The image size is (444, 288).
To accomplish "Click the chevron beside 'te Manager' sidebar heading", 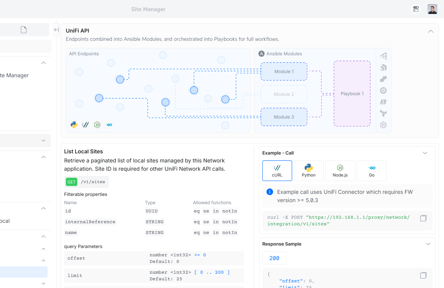I will [44, 63].
